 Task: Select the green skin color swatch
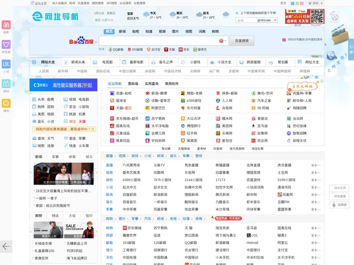297,3
